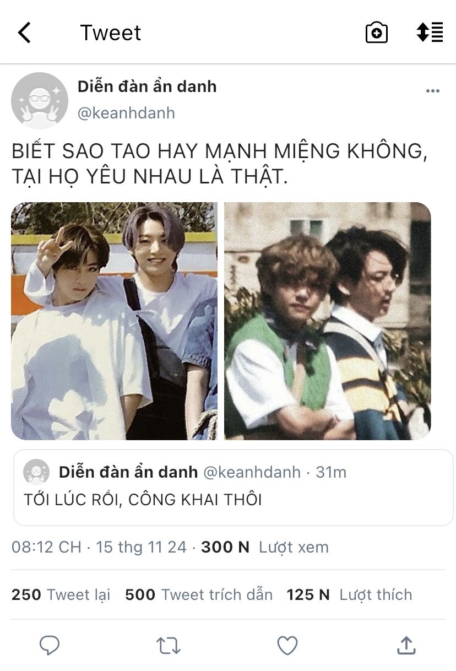Screen dimensions: 456x671
Task: Open the sort order icon in header
Action: coord(430,33)
